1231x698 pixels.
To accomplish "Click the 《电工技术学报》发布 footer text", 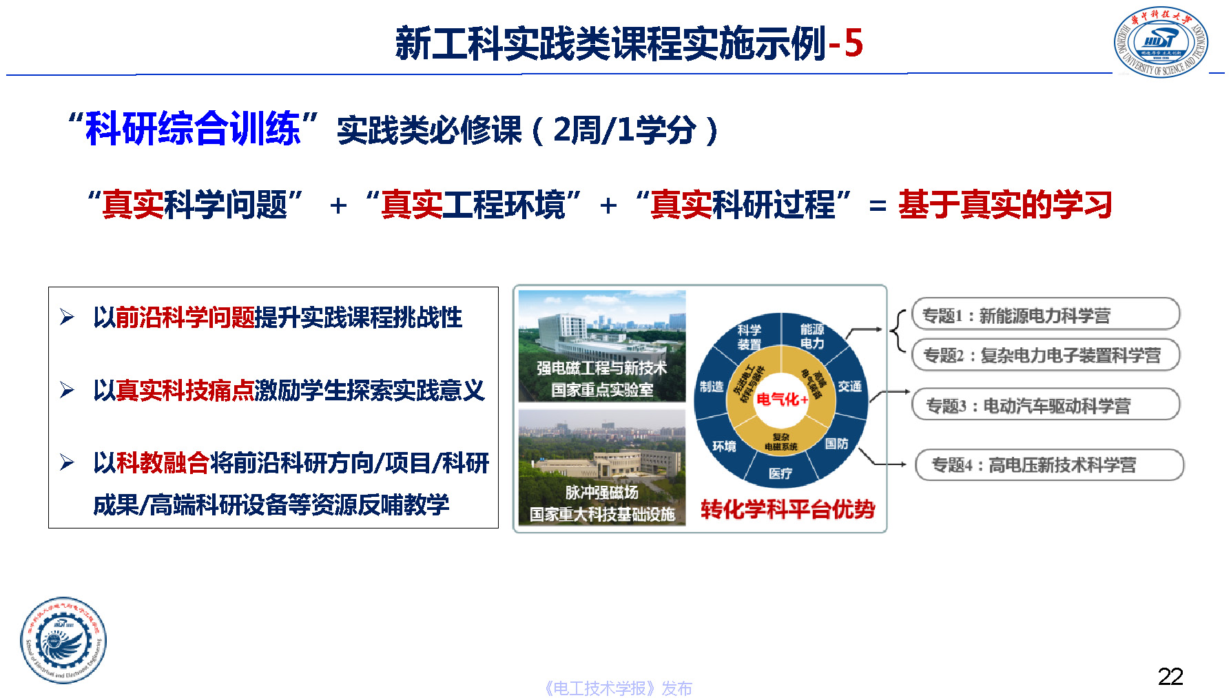I will pyautogui.click(x=618, y=688).
